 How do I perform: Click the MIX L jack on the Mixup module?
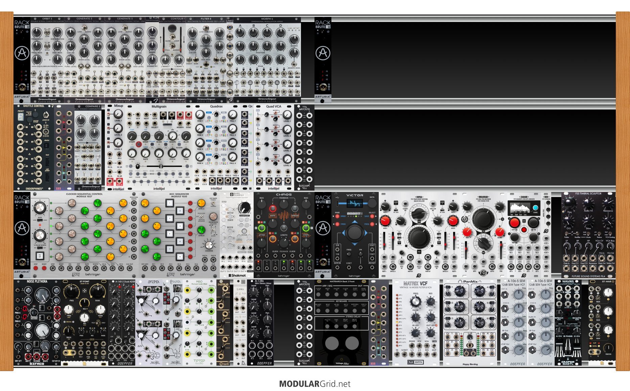coord(110,181)
